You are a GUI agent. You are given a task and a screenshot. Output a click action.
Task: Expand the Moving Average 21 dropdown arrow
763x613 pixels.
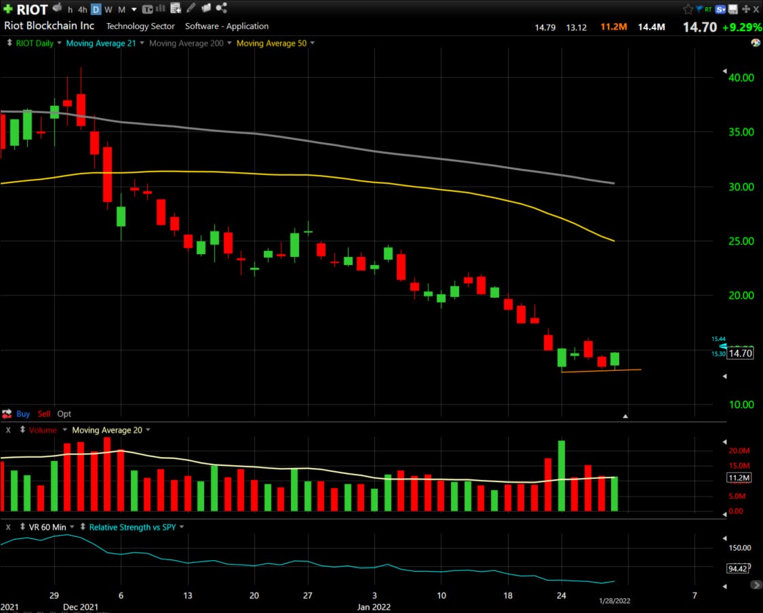coord(142,43)
